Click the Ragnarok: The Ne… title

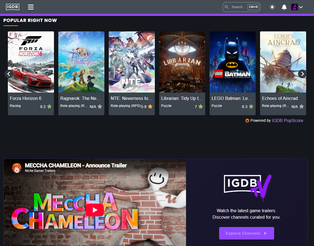(80, 98)
